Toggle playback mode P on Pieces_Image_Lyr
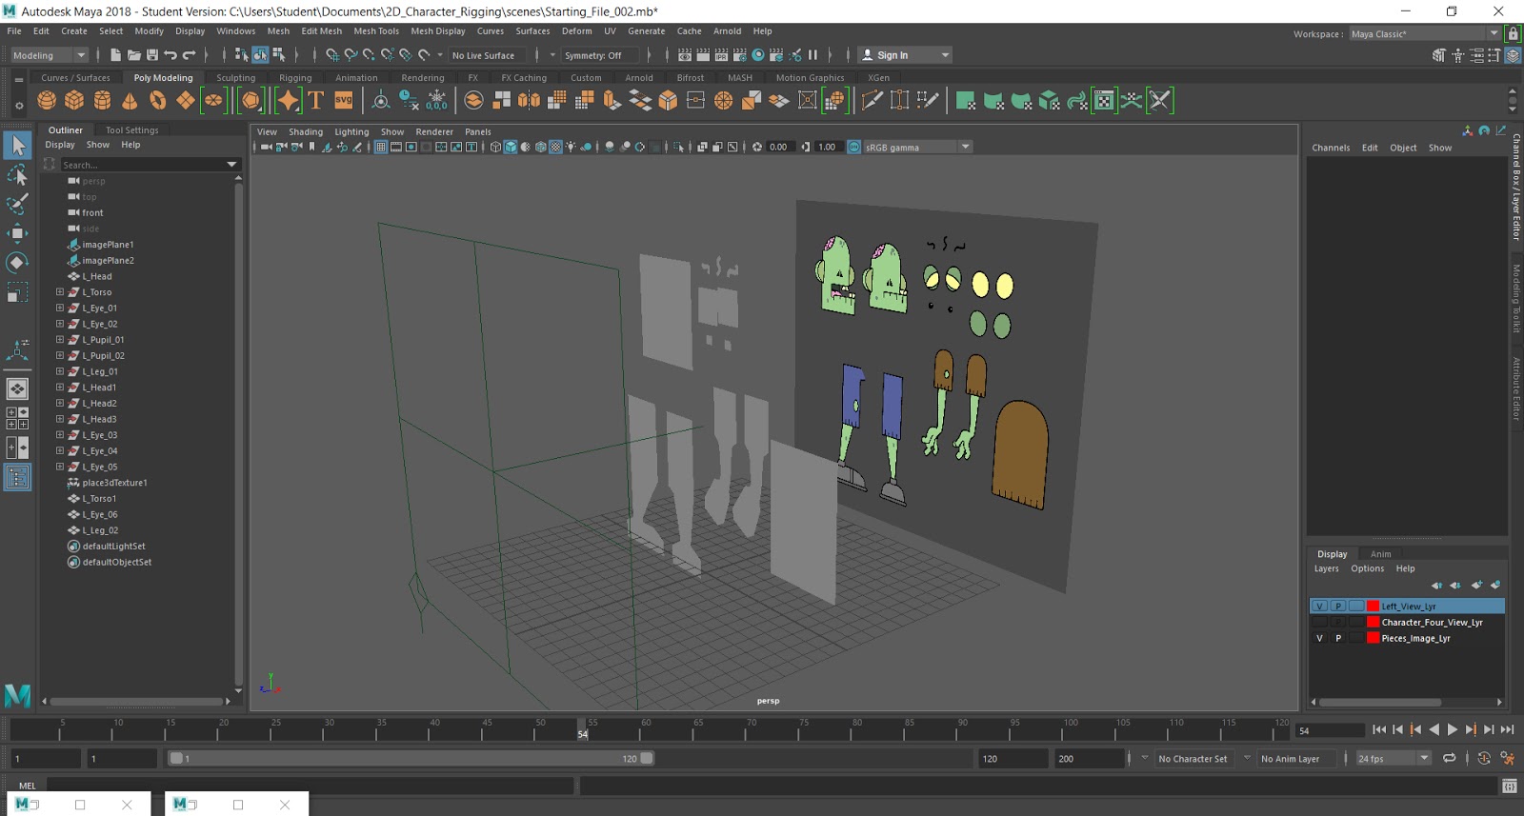This screenshot has height=816, width=1524. 1338,639
